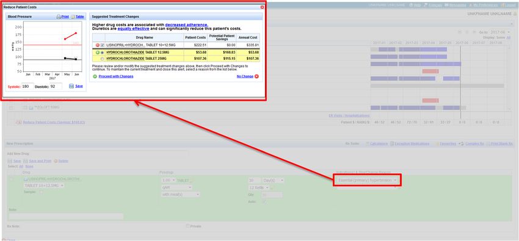Click the blood pressure Save disk icon

pyautogui.click(x=71, y=86)
